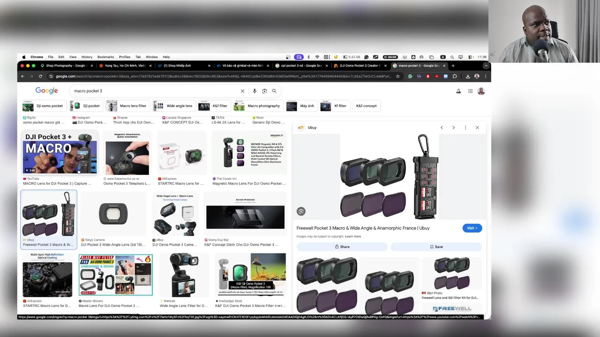Open the tab search dropdown arrow
The image size is (600, 337).
pyautogui.click(x=486, y=66)
